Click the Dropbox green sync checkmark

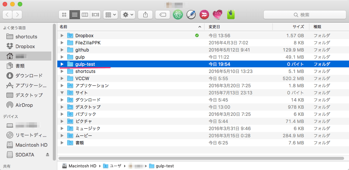[197, 35]
